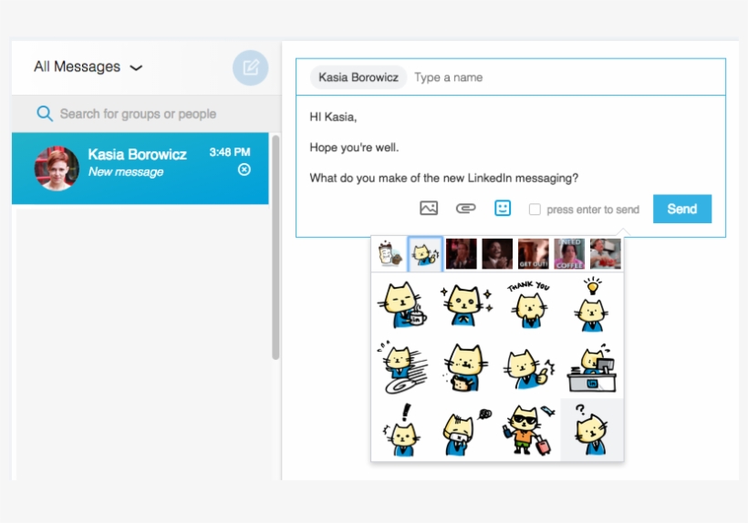Choose the vacation sunglasses cat sticker
Screen dimensions: 748x523
528,430
